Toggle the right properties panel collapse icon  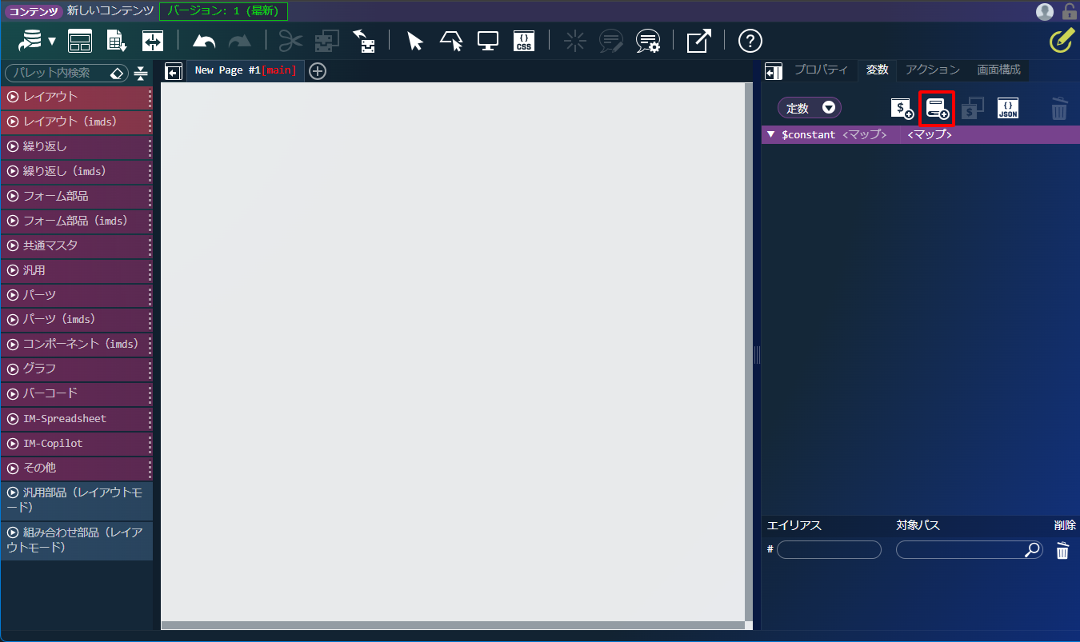773,72
